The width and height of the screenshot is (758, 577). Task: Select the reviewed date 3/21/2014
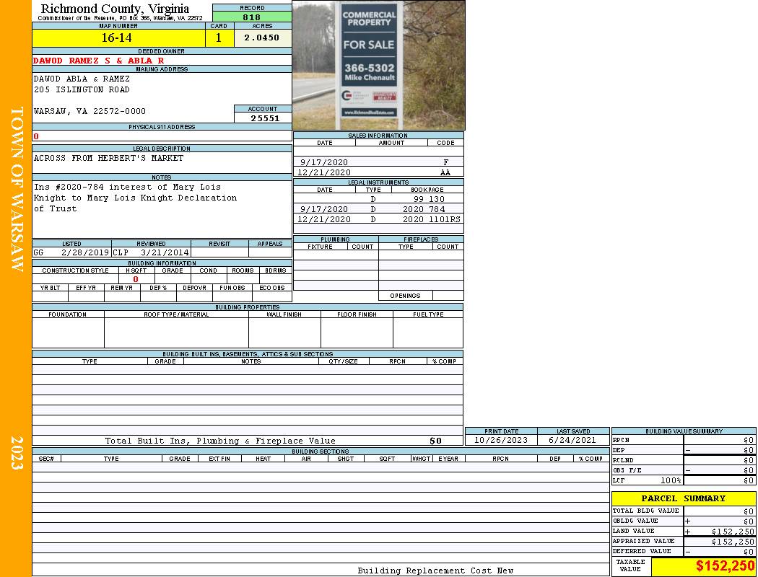coord(165,253)
